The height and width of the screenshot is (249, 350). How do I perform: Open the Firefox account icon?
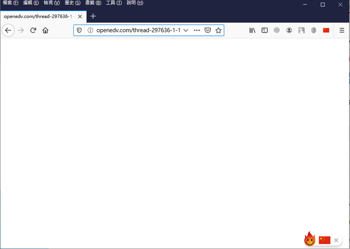click(x=289, y=30)
